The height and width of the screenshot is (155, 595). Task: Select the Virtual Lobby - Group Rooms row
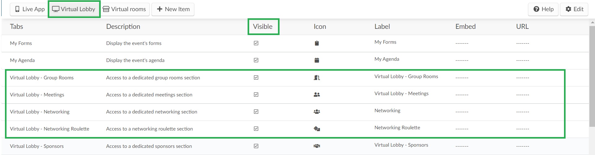coord(285,78)
